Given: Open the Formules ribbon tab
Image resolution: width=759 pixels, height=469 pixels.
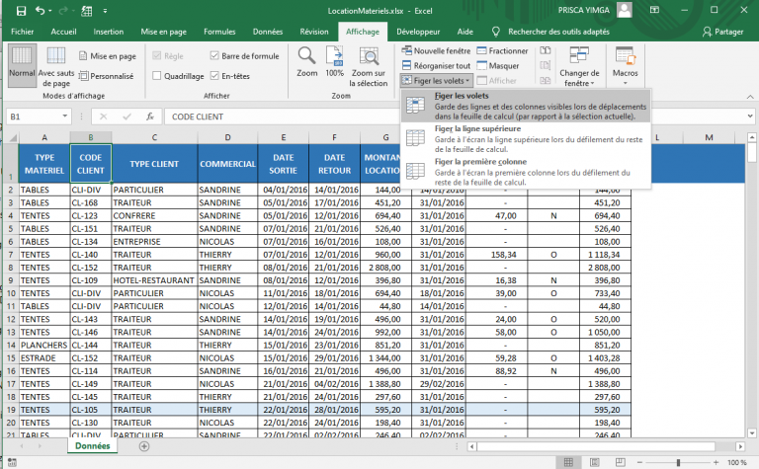Looking at the screenshot, I should [219, 32].
